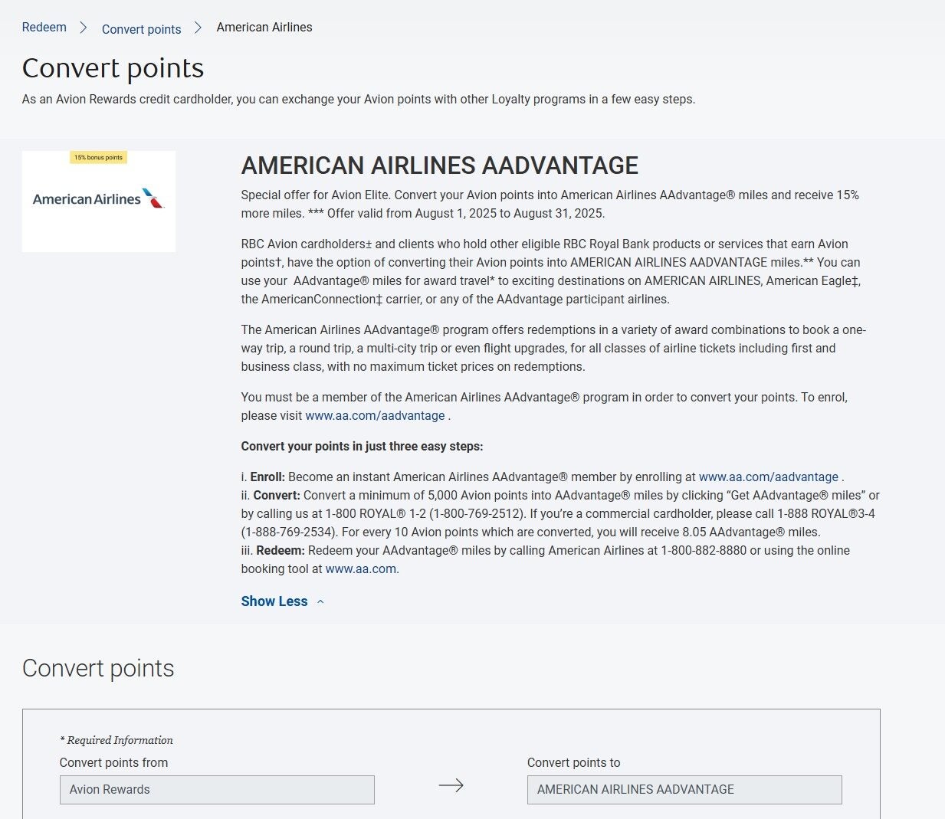Click the right arrow between conversion fields
This screenshot has width=945, height=819.
pos(451,785)
